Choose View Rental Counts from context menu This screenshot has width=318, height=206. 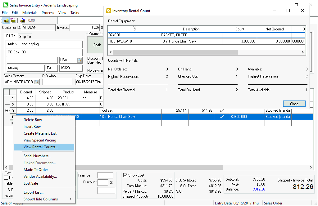tap(41, 147)
